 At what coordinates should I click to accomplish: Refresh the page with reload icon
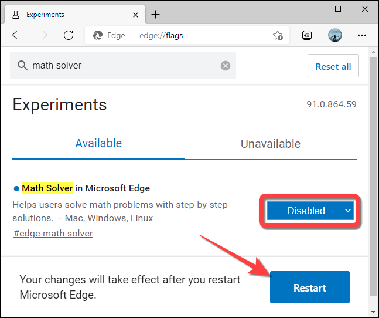click(x=69, y=35)
